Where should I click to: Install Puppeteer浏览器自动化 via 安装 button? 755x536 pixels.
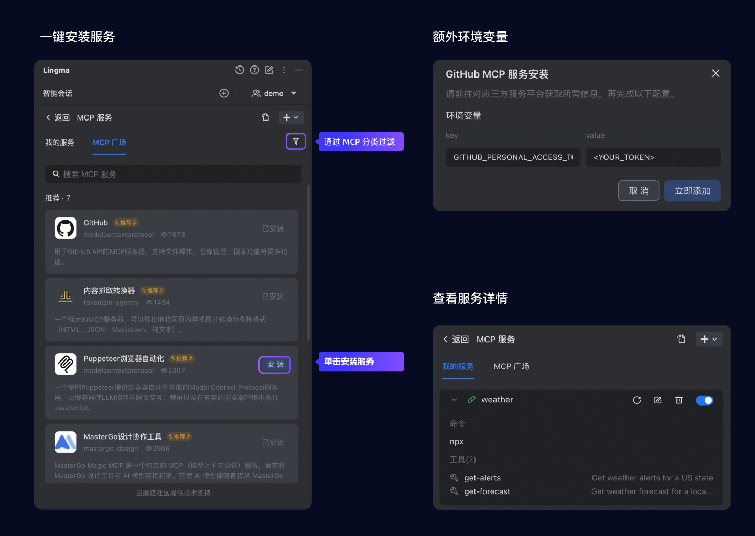(275, 365)
